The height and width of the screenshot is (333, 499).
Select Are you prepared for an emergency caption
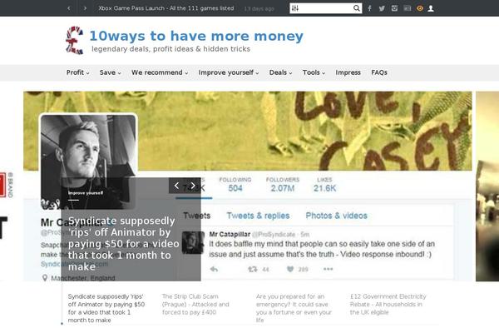coord(294,308)
